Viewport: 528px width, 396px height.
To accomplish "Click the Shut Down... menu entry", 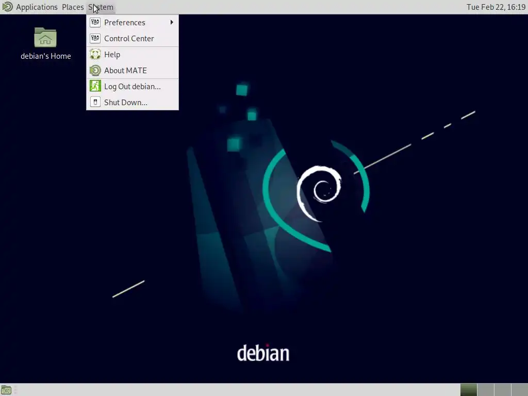I will coord(133,103).
